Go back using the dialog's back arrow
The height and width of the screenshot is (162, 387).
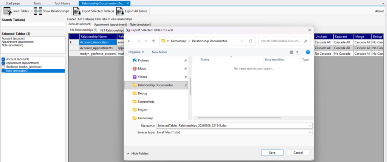[x=129, y=41]
